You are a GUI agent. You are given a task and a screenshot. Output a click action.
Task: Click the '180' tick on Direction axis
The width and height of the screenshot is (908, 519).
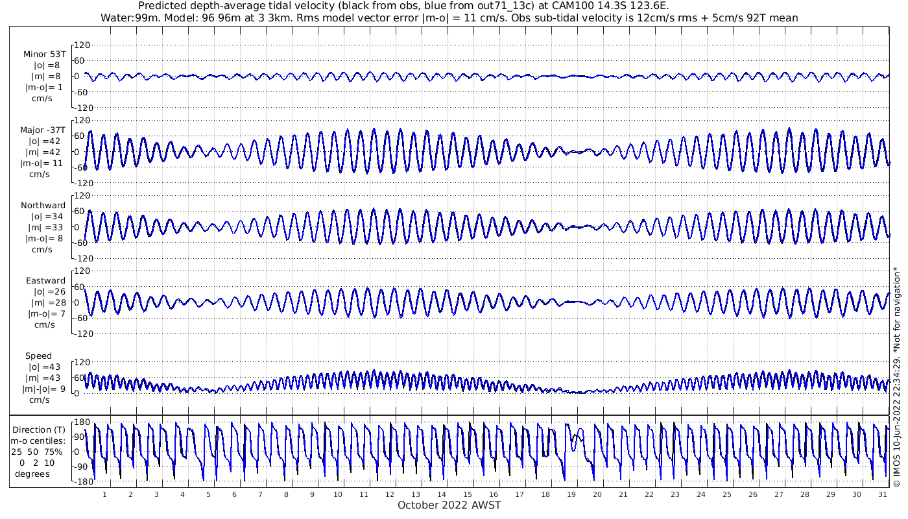pos(81,422)
